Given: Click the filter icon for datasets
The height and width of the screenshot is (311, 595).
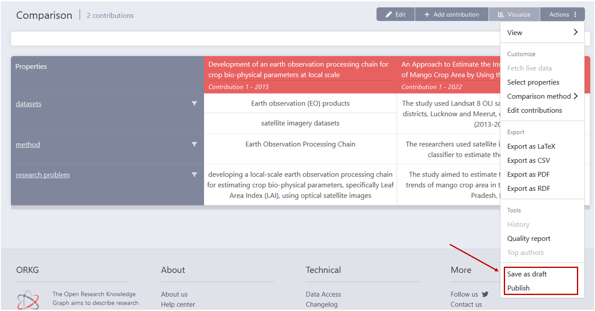Looking at the screenshot, I should click(x=194, y=104).
